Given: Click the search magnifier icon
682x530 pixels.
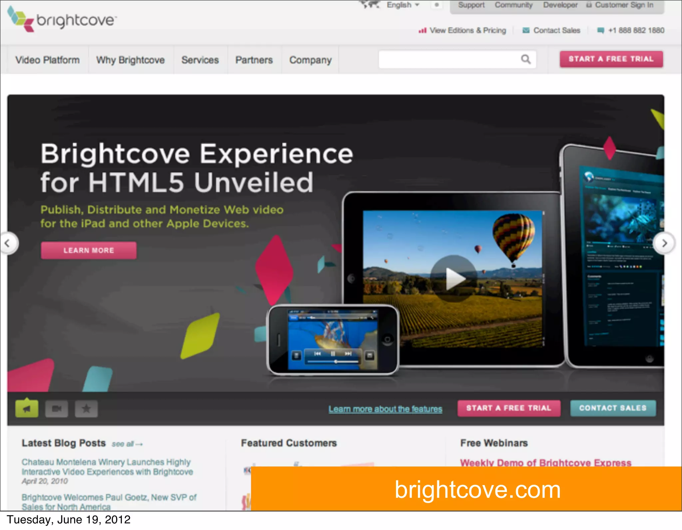Looking at the screenshot, I should pyautogui.click(x=525, y=59).
